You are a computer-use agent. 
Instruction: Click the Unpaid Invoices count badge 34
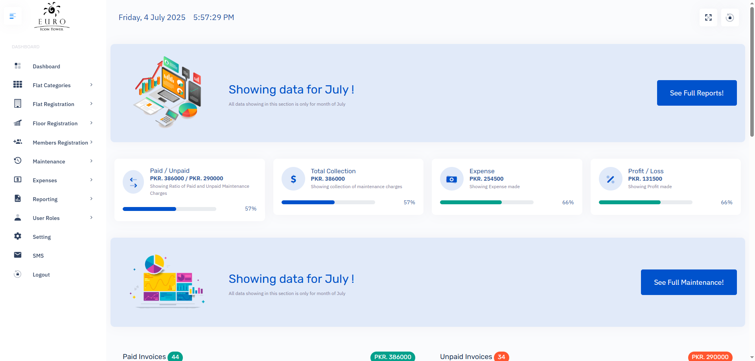click(501, 357)
